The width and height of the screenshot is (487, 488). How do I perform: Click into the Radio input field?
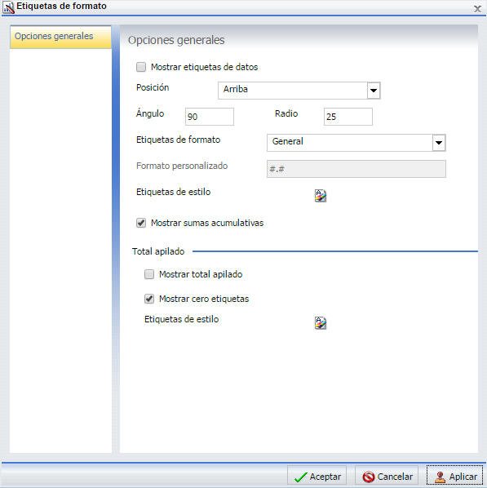click(348, 117)
